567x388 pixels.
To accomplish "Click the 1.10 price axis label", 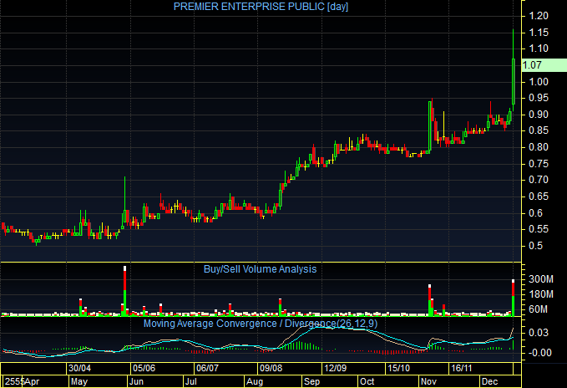I will point(539,48).
